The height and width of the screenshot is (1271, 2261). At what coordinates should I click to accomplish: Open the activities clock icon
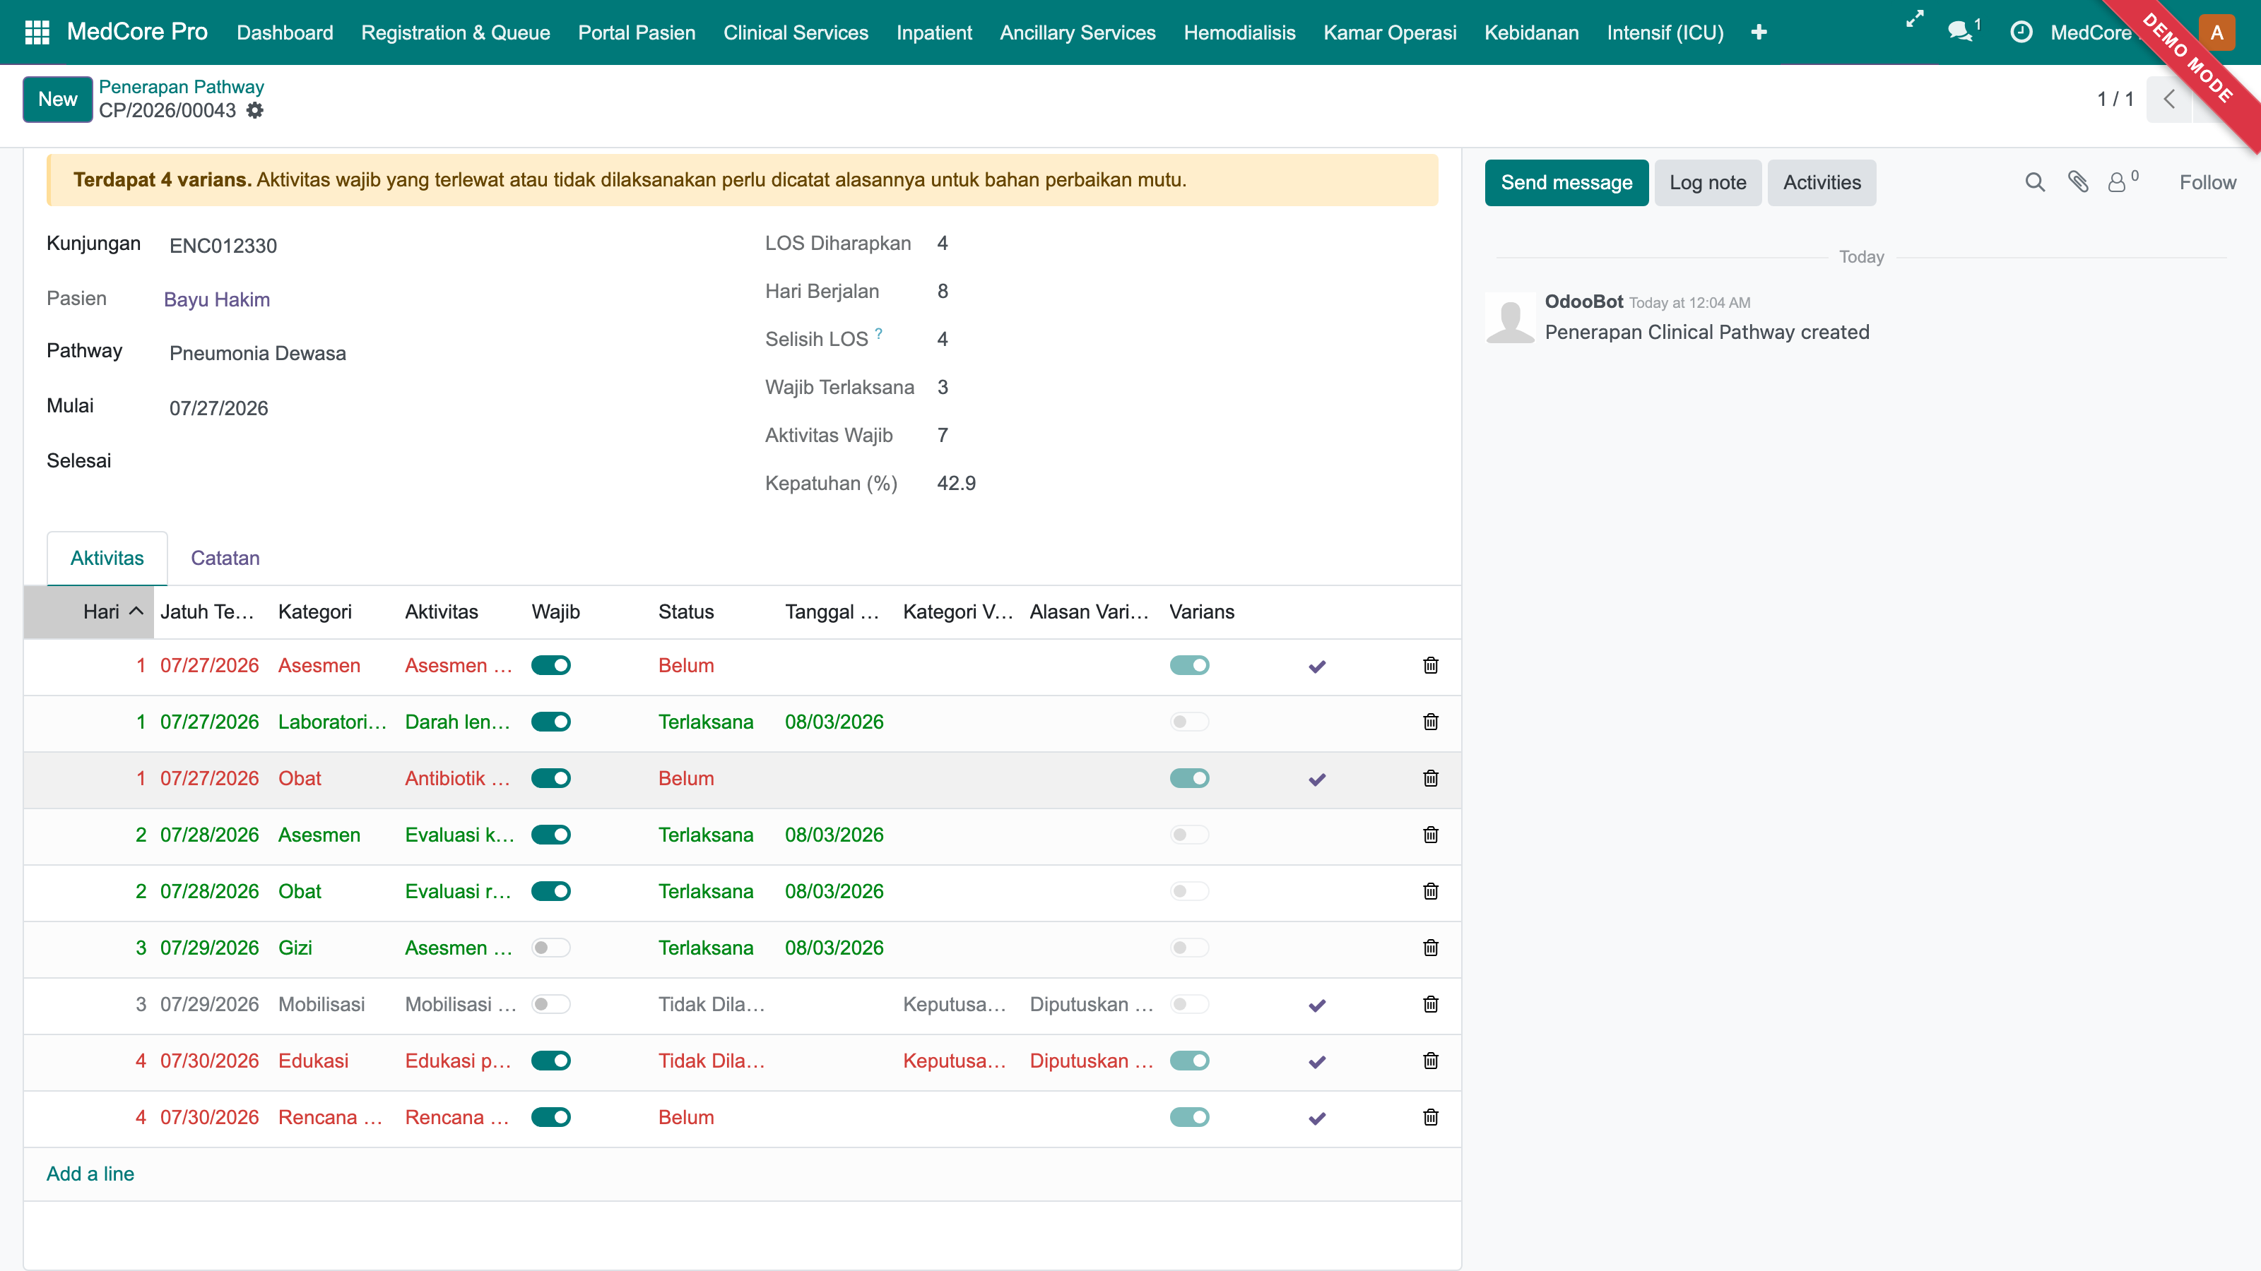pos(2021,32)
